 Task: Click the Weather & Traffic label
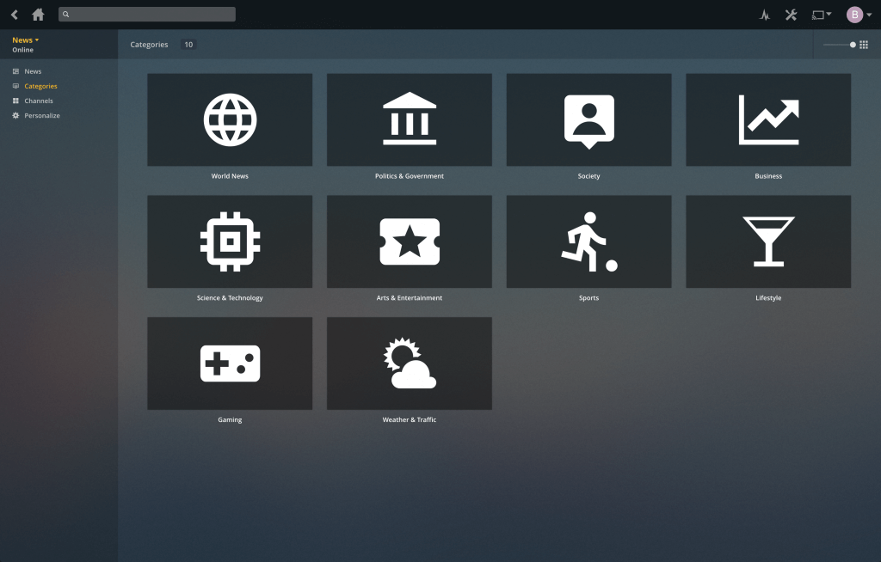409,420
